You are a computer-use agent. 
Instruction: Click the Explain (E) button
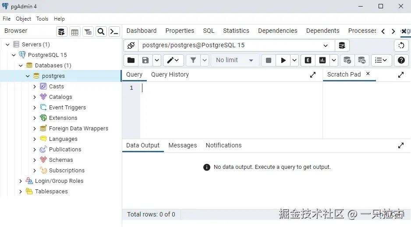click(308, 60)
